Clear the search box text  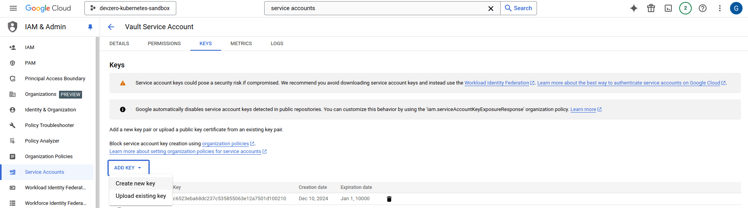click(491, 8)
